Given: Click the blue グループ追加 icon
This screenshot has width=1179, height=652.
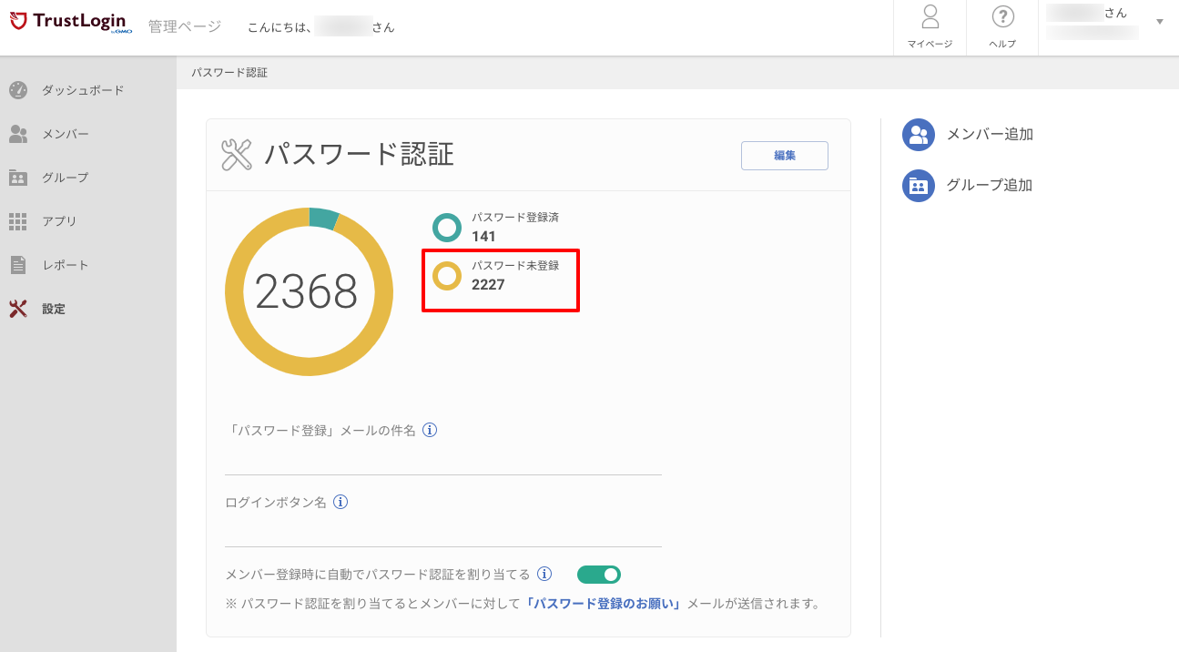Looking at the screenshot, I should [x=919, y=186].
